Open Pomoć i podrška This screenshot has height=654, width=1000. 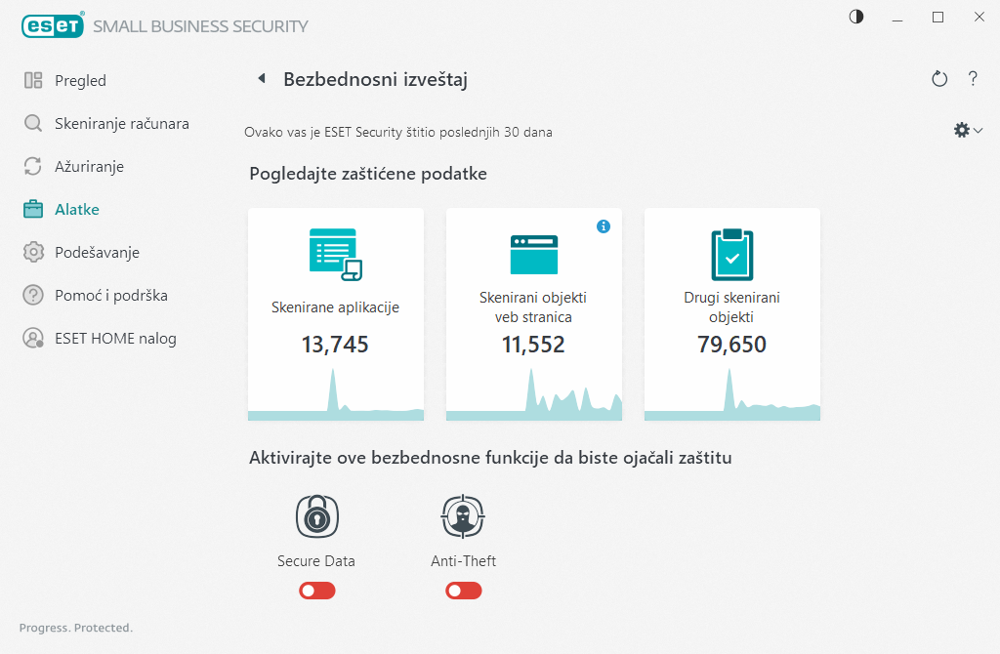point(104,296)
